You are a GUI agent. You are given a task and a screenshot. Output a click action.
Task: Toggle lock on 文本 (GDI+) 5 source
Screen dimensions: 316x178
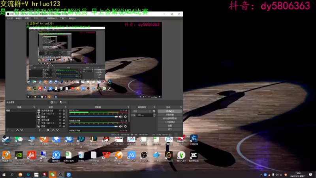[x=64, y=123]
